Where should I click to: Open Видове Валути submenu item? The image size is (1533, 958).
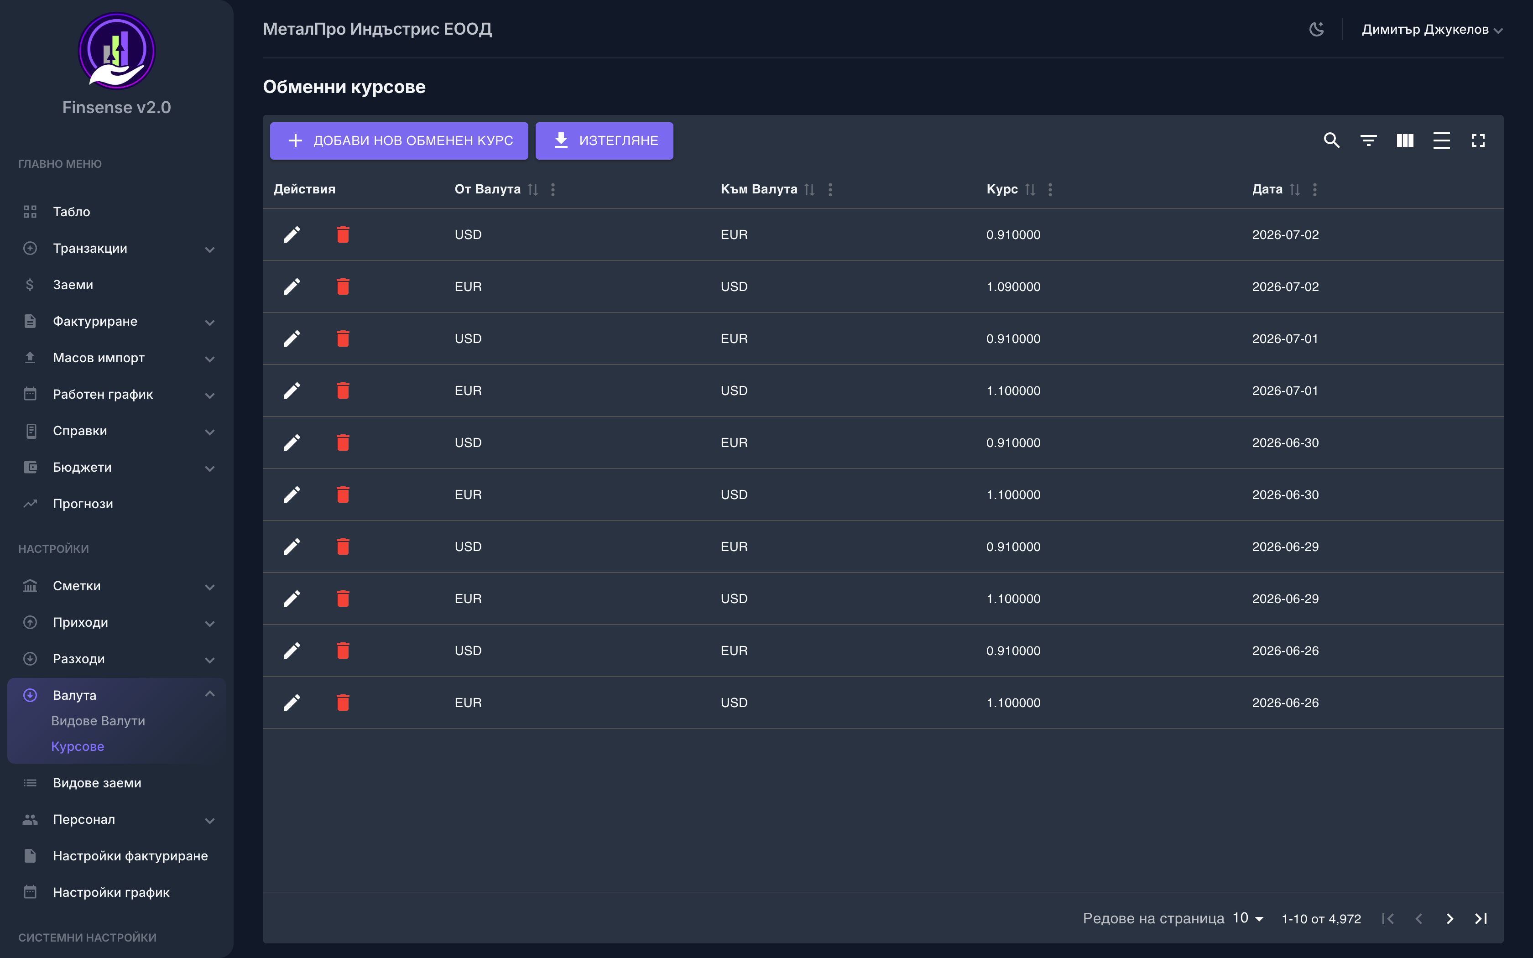[x=98, y=721]
